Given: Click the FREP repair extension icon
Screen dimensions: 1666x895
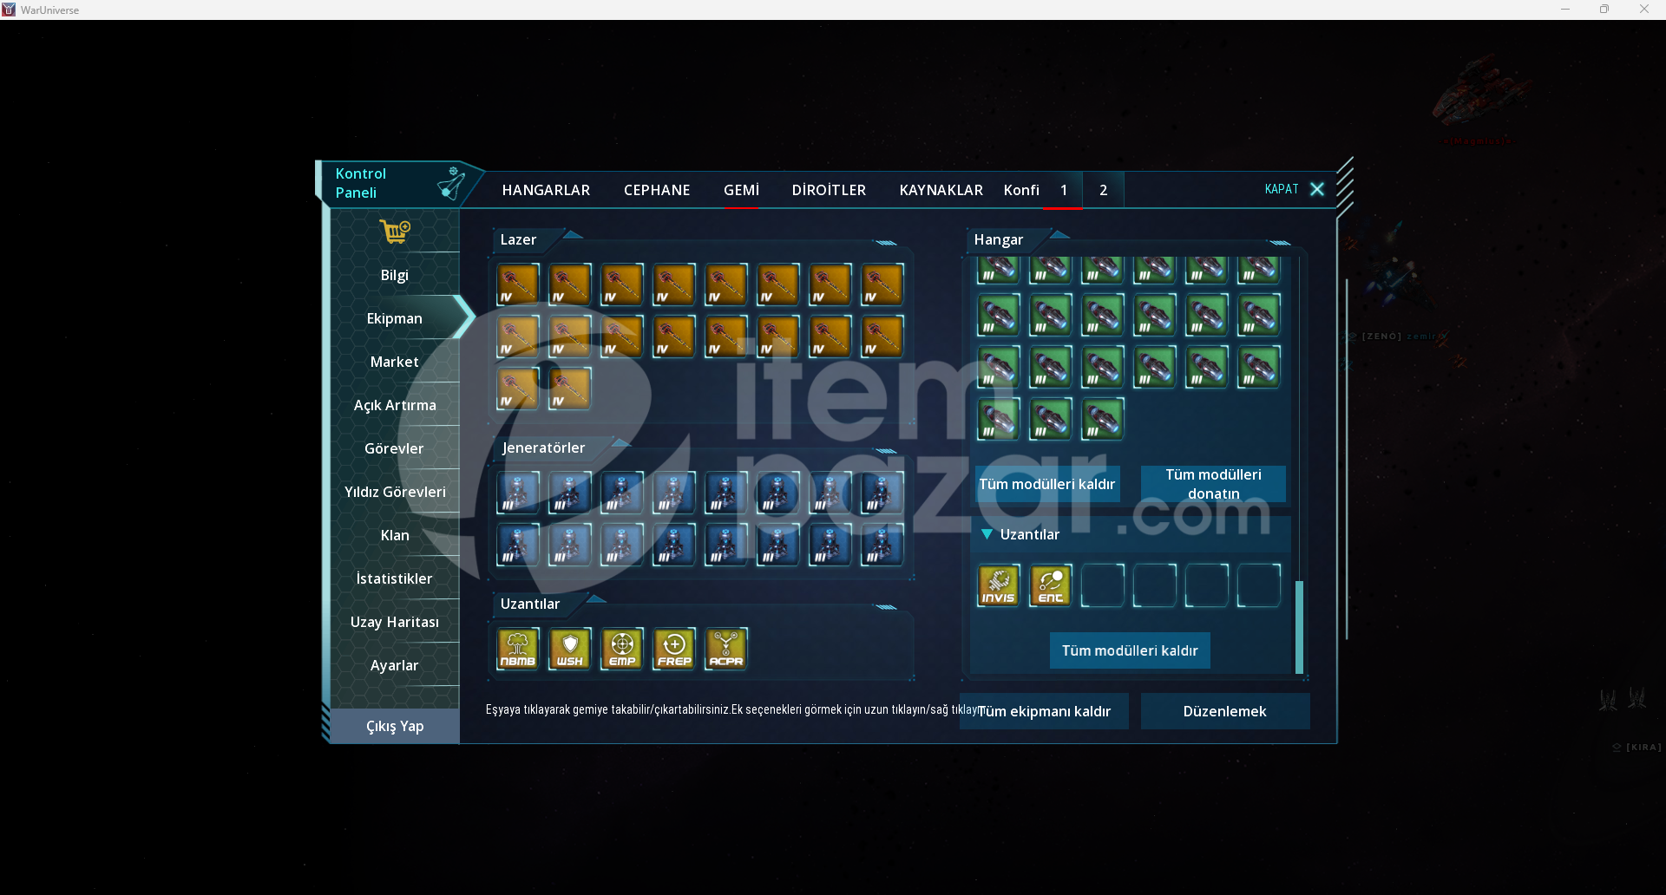Looking at the screenshot, I should [x=674, y=649].
